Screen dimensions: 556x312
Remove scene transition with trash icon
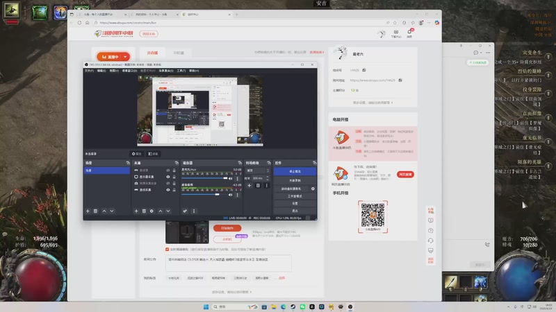pyautogui.click(x=258, y=185)
